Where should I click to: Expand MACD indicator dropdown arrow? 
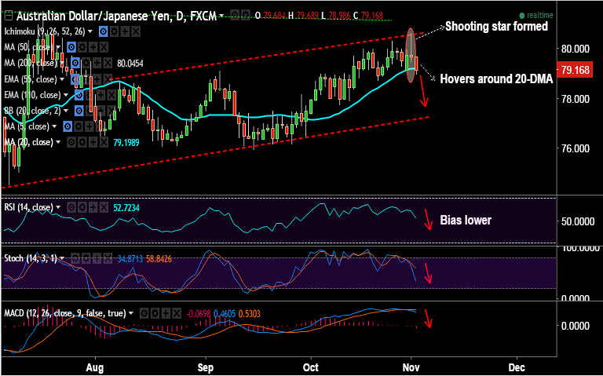pos(132,313)
